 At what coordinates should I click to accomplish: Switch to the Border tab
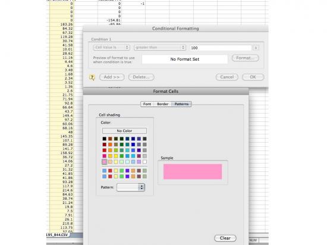coord(163,104)
